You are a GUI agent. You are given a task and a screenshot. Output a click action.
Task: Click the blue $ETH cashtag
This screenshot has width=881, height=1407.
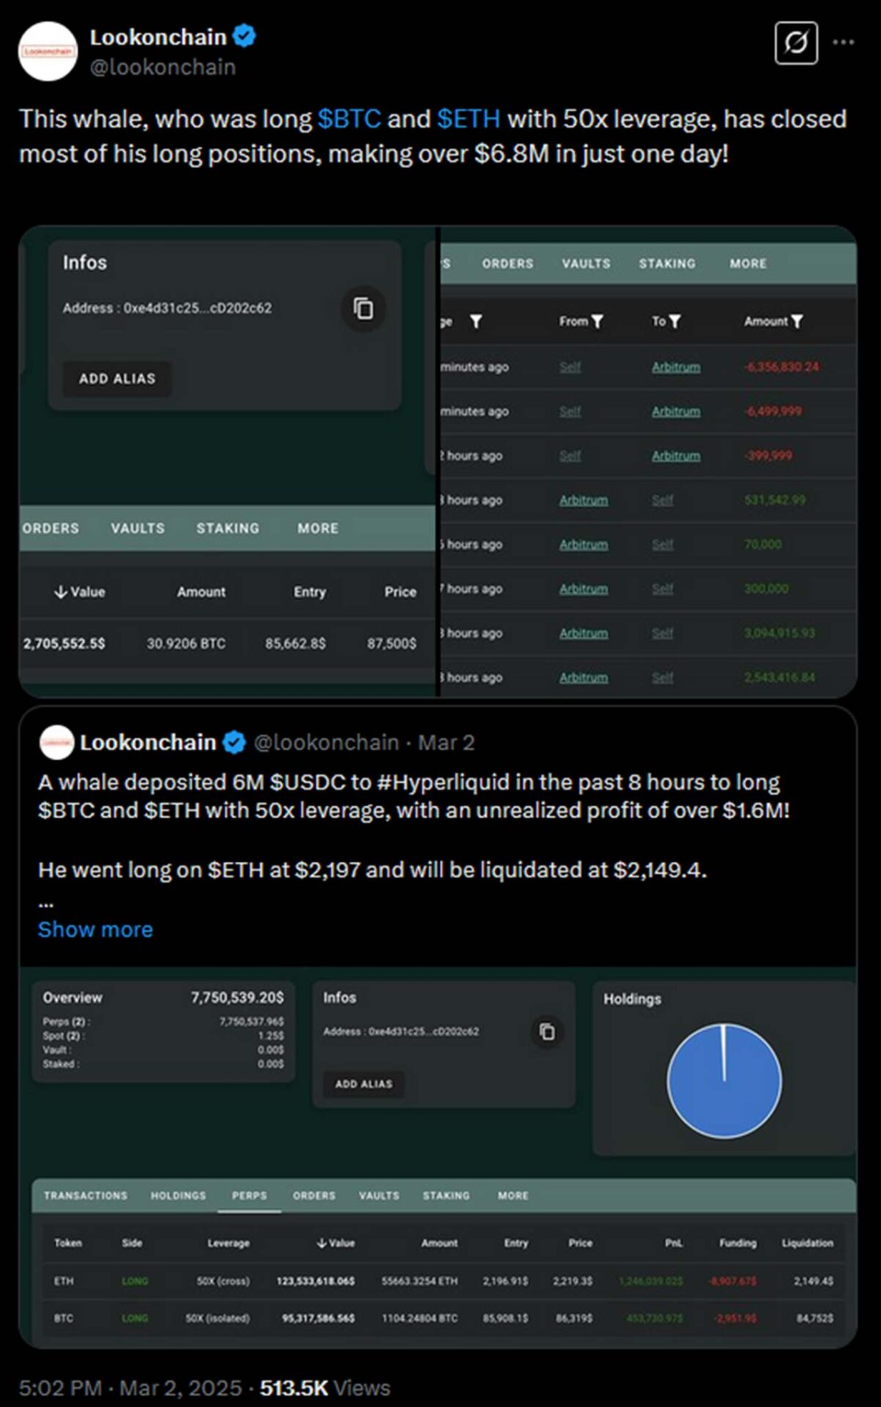pyautogui.click(x=468, y=119)
